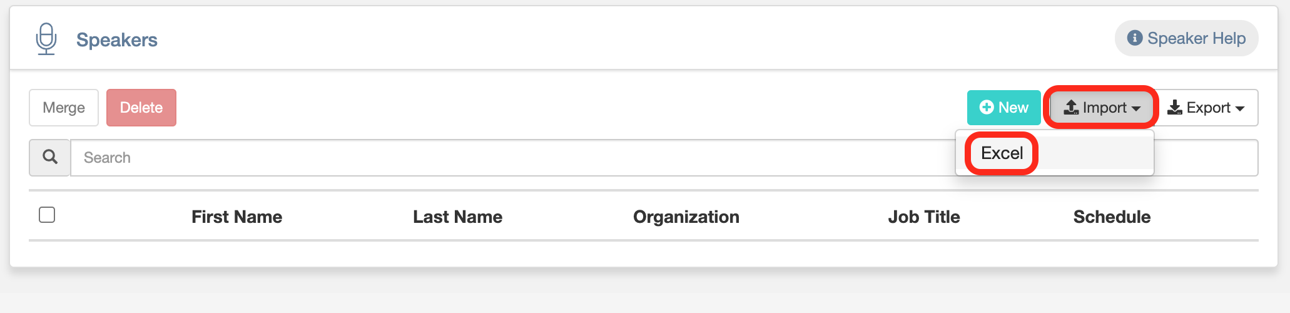Sort by First Name column header
The height and width of the screenshot is (313, 1290).
[236, 217]
